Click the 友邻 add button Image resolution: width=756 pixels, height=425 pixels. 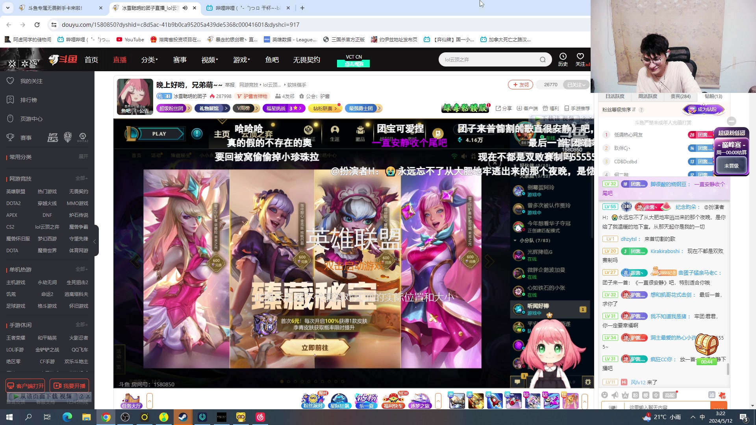(520, 85)
